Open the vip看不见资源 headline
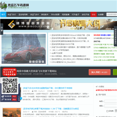Screen dimensions: 117x117 click(57, 53)
